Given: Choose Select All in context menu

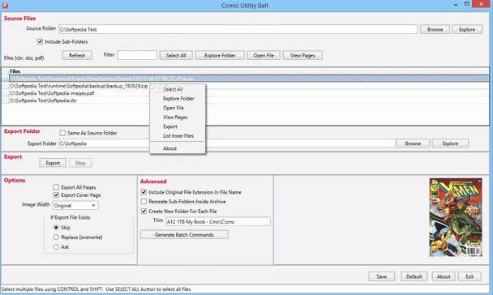Looking at the screenshot, I should 178,89.
